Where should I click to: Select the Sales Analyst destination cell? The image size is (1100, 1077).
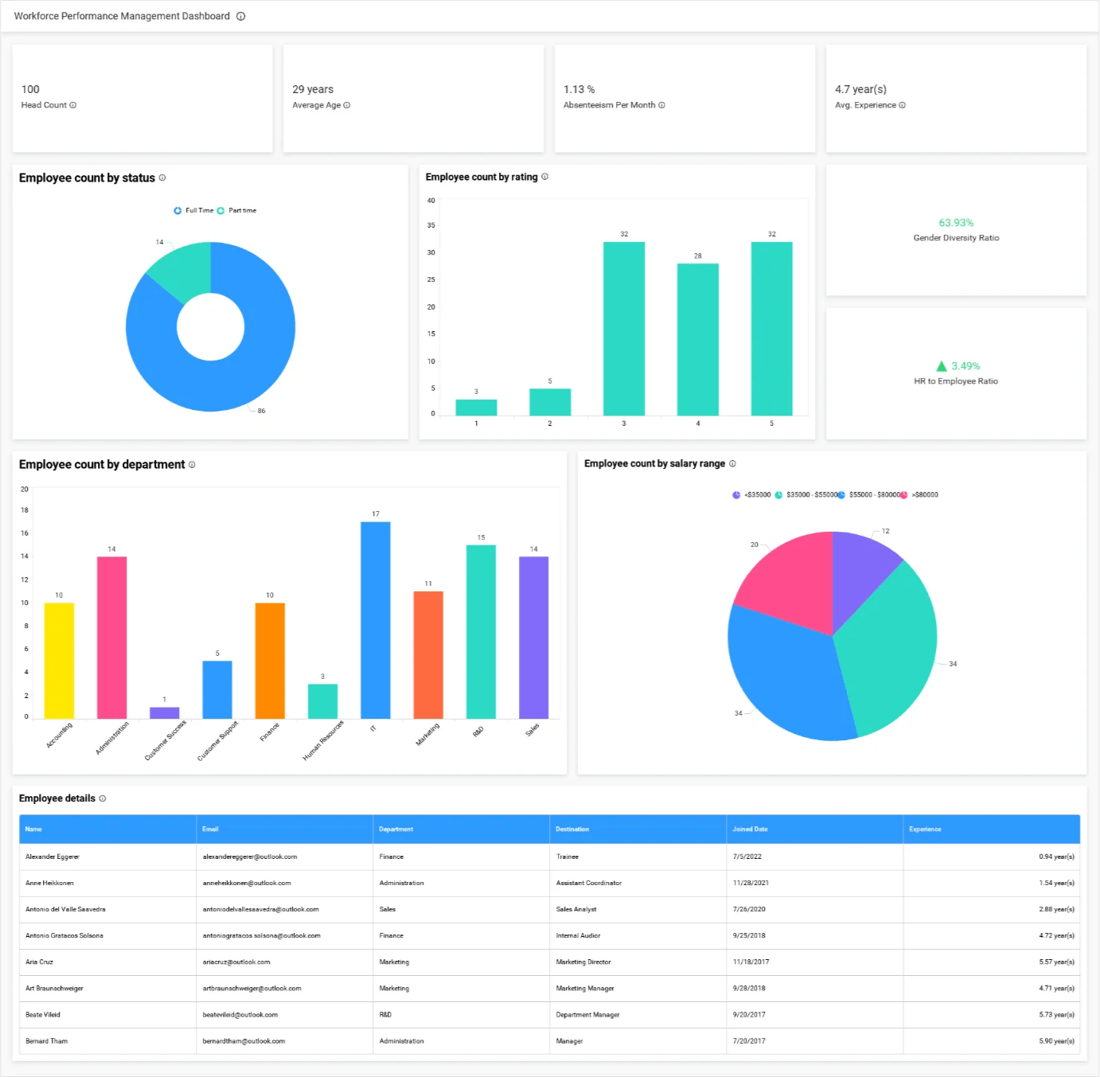click(638, 910)
